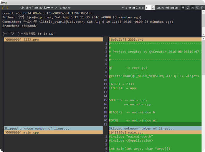Click the [b48f94e] main.cpp header
205x152 pixels.
(155, 132)
